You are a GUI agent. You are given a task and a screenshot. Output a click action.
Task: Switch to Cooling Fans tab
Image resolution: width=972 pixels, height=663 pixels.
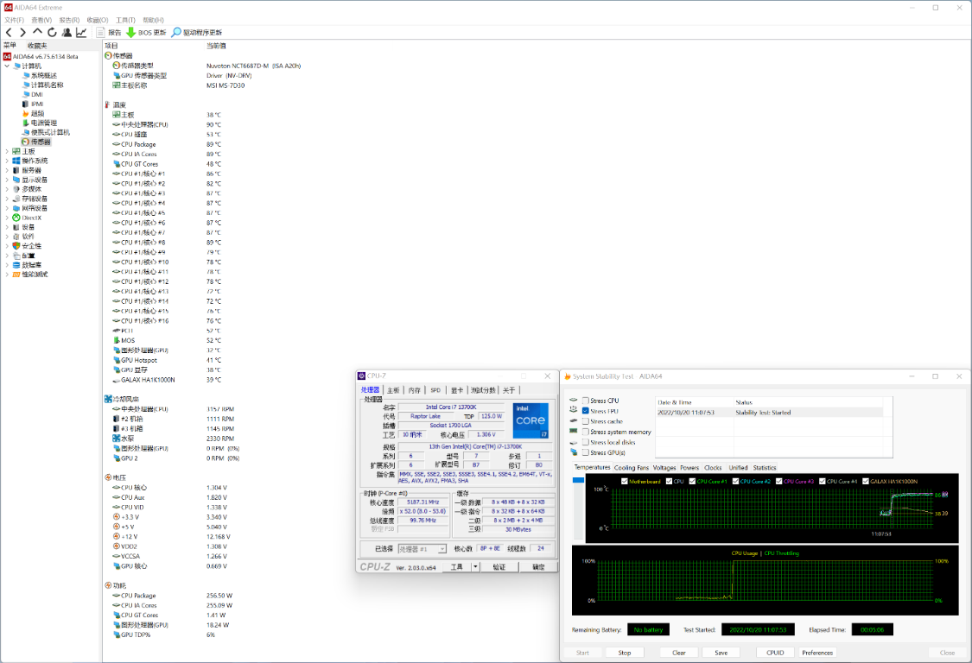pyautogui.click(x=631, y=468)
